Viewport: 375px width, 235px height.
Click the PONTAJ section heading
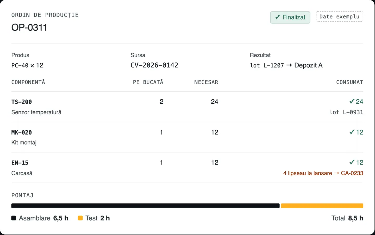point(22,195)
